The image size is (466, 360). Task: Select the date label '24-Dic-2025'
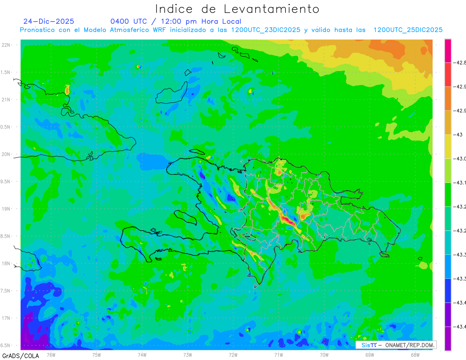pyautogui.click(x=49, y=21)
